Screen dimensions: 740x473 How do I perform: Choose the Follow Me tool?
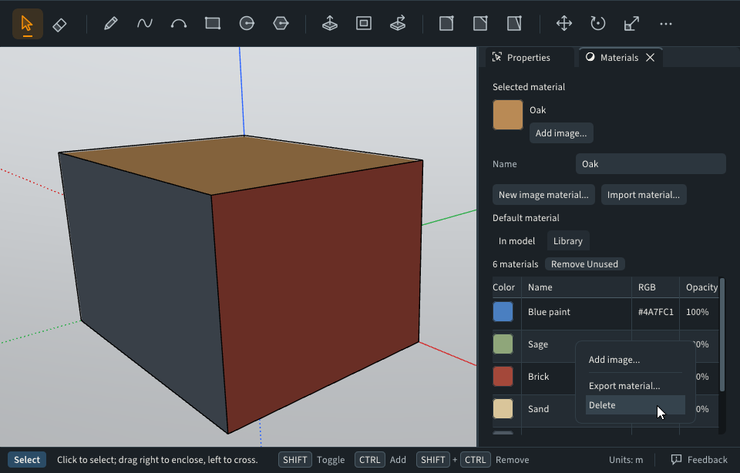tap(398, 24)
